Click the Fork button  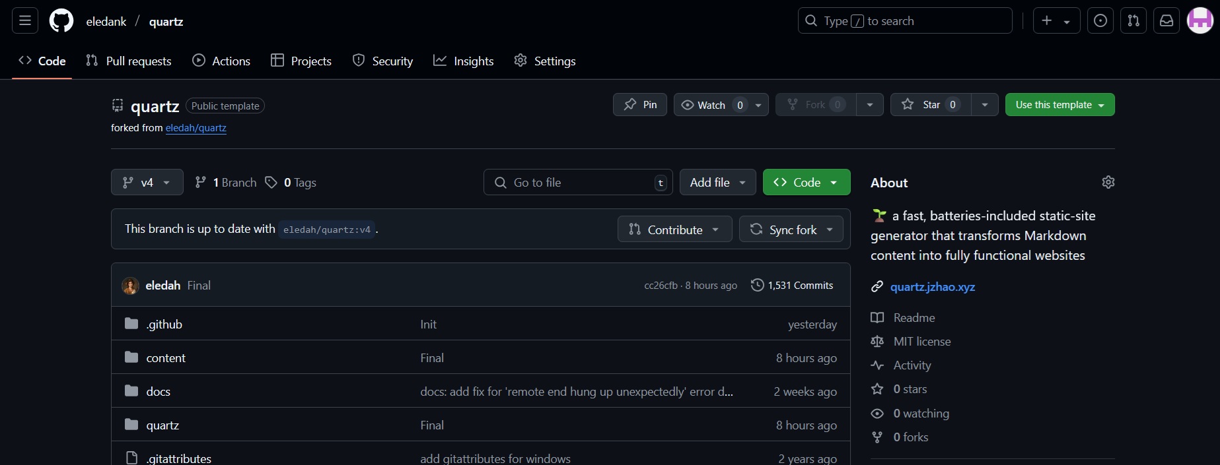816,105
